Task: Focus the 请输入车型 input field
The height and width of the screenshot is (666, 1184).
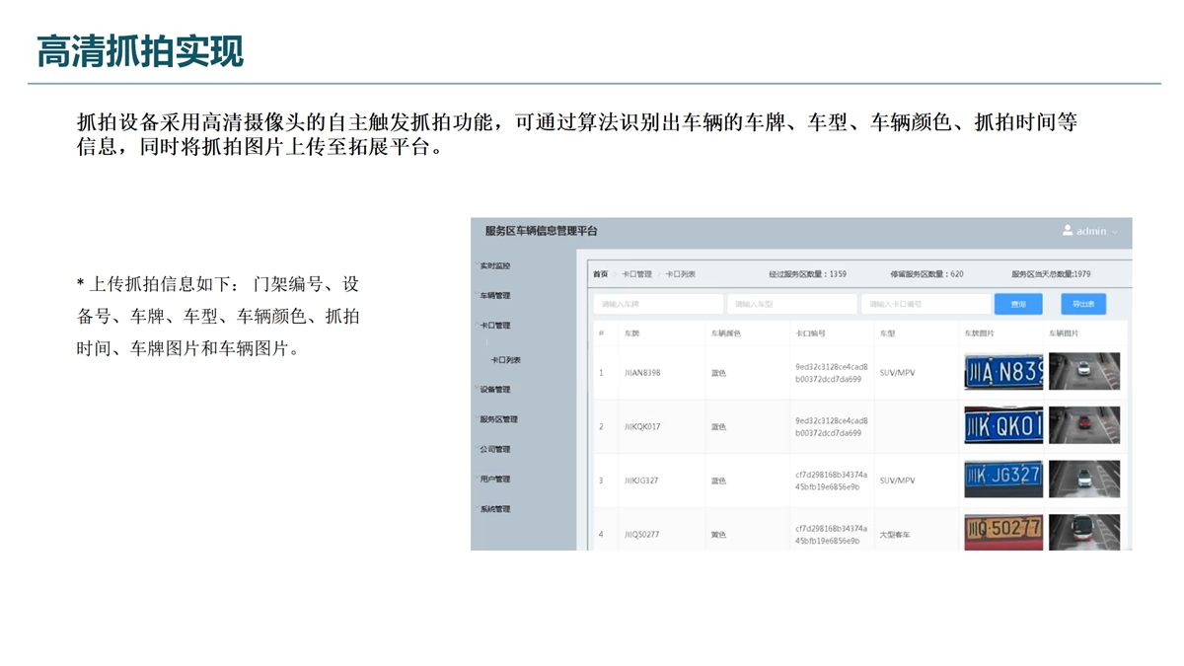Action: click(x=791, y=304)
